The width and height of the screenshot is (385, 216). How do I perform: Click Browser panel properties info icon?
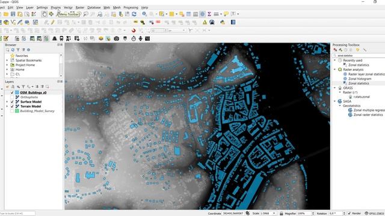point(28,50)
